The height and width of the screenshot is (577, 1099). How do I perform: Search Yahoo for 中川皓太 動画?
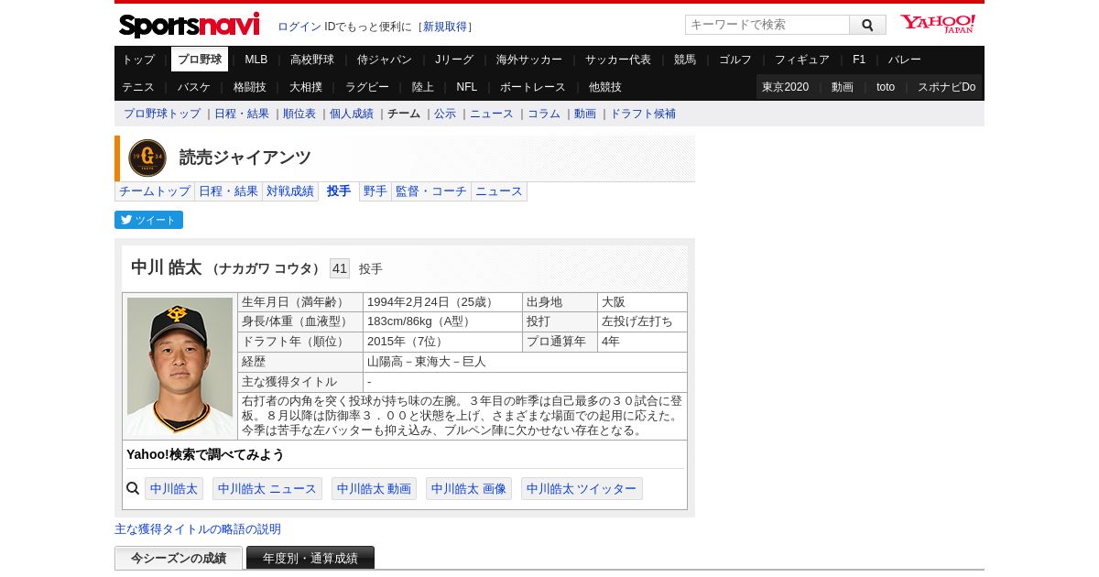pos(374,489)
